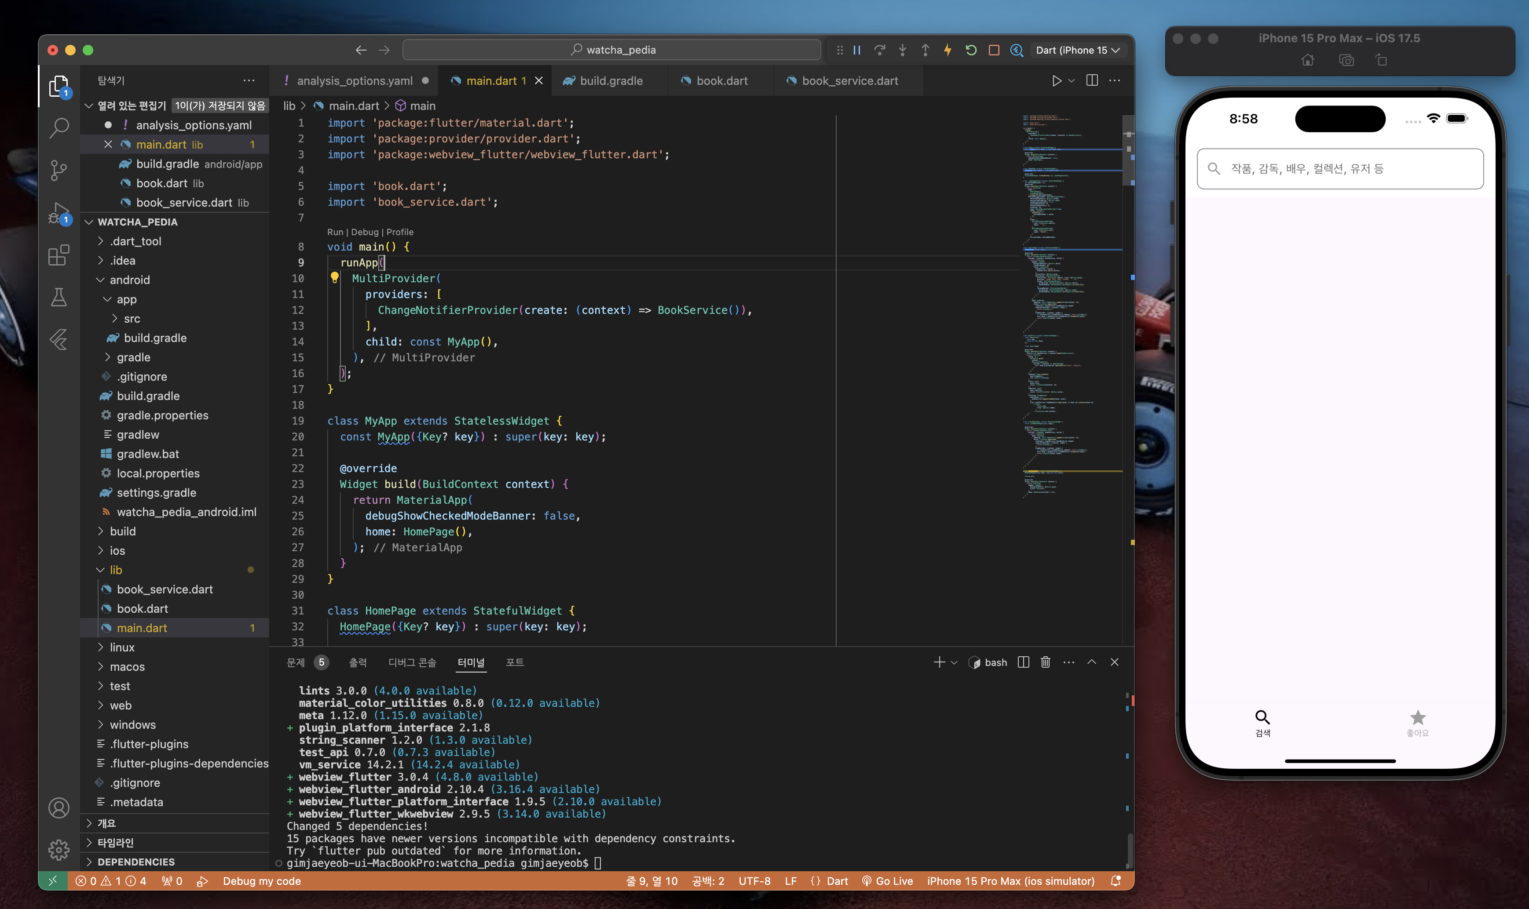
Task: Collapse the android folder
Action: [175, 280]
